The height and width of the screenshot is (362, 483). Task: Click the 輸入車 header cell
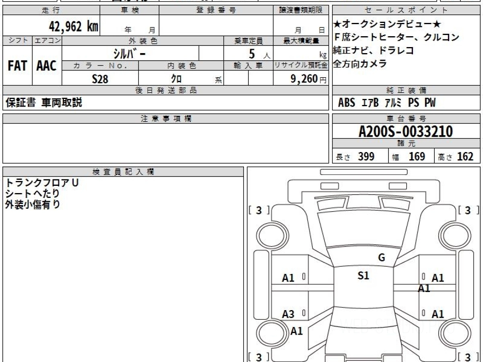click(x=248, y=66)
